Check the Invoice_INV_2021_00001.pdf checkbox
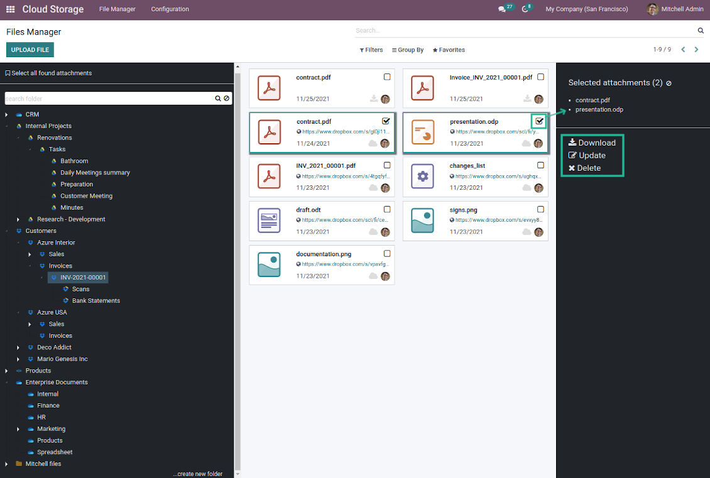 (540, 77)
